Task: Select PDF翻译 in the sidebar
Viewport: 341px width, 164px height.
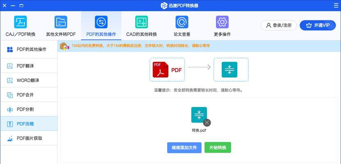Action: 29,66
